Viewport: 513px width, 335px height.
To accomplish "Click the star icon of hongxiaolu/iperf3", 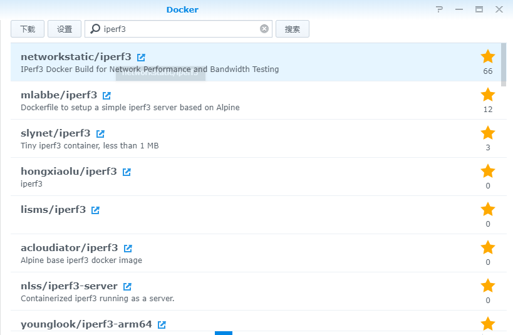I will pyautogui.click(x=488, y=171).
